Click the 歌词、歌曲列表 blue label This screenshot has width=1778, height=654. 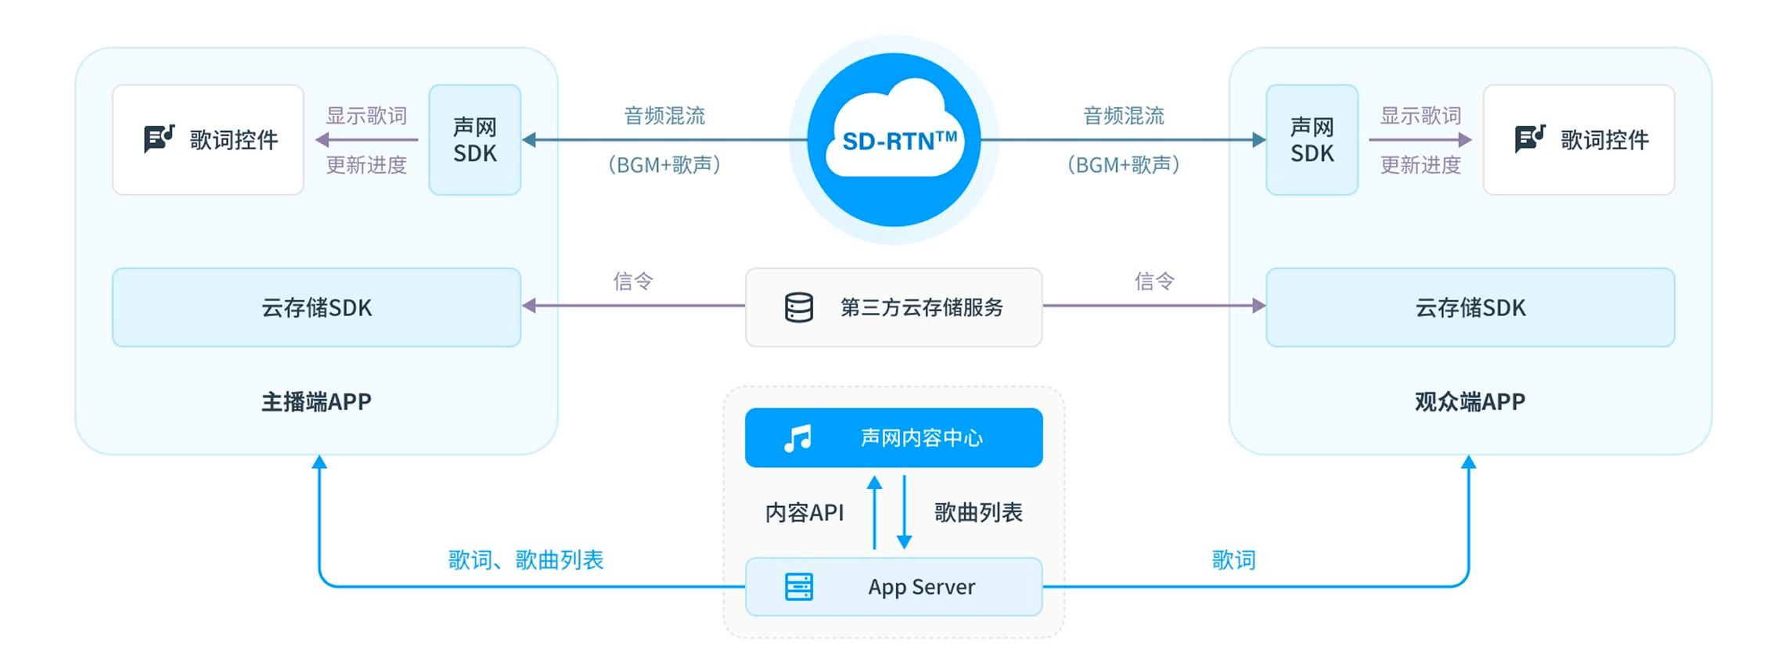click(526, 560)
